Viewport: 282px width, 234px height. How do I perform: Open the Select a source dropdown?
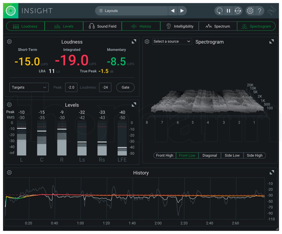[x=172, y=42]
